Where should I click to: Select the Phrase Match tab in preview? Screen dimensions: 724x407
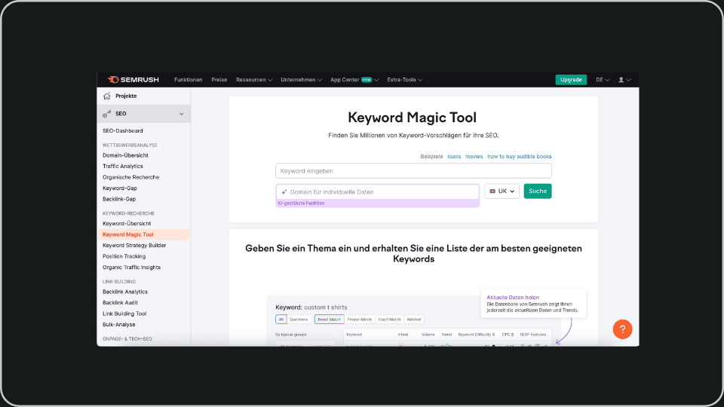(360, 320)
